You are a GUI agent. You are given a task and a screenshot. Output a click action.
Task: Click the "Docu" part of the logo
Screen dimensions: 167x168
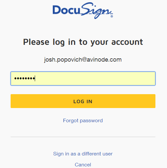(66, 10)
